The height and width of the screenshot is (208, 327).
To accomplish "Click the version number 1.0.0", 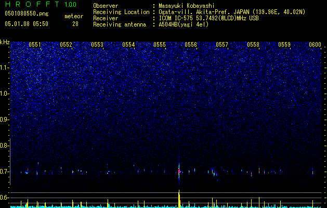I will (71, 4).
